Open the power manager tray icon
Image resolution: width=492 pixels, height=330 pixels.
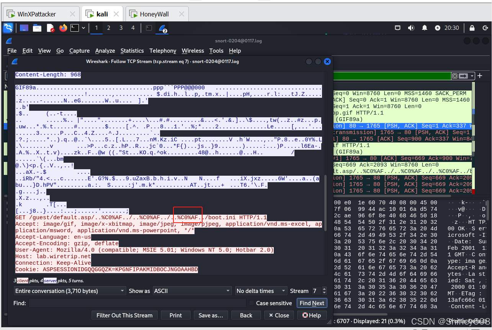point(438,28)
